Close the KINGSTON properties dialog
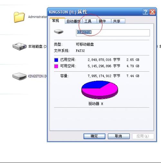Viewport: 161px width, 163px height. (x=152, y=12)
